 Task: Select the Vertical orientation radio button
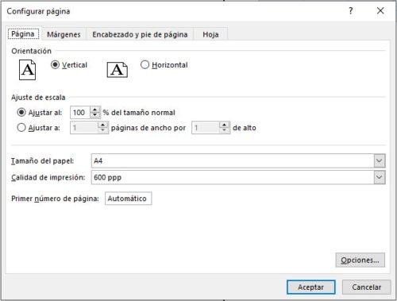[55, 65]
